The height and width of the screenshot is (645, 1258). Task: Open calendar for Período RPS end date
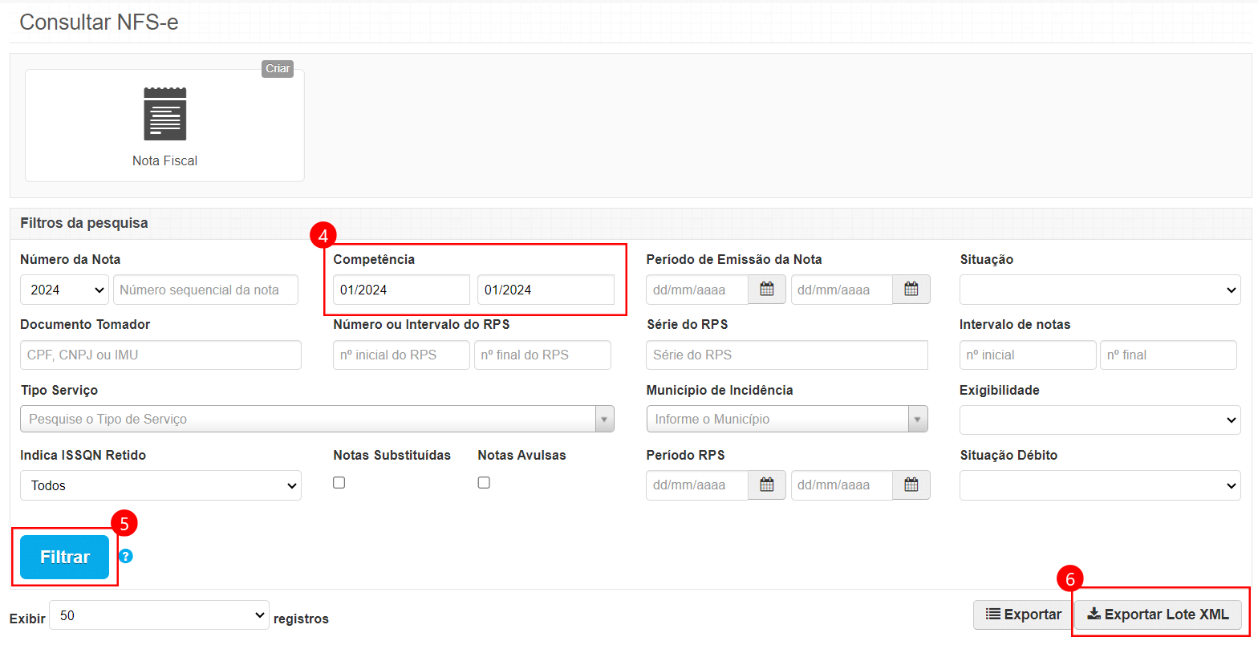coord(911,485)
